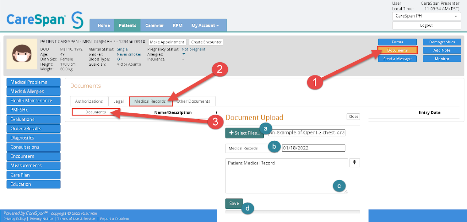Open Encounters section
The width and height of the screenshot is (467, 222).
point(34,156)
